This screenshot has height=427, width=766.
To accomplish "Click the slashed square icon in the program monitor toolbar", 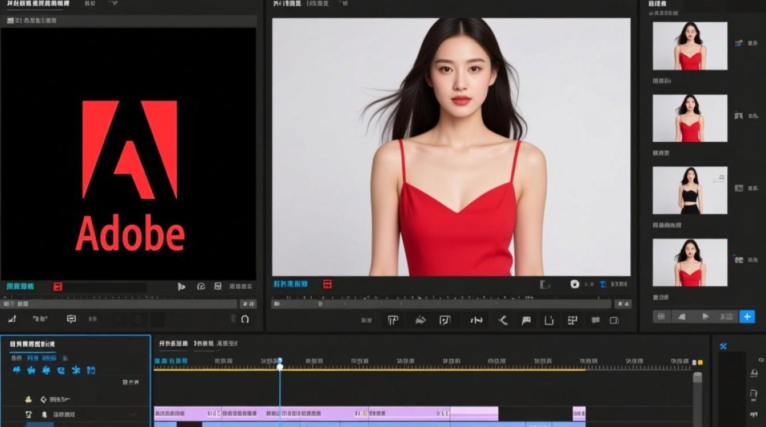I will (x=445, y=321).
